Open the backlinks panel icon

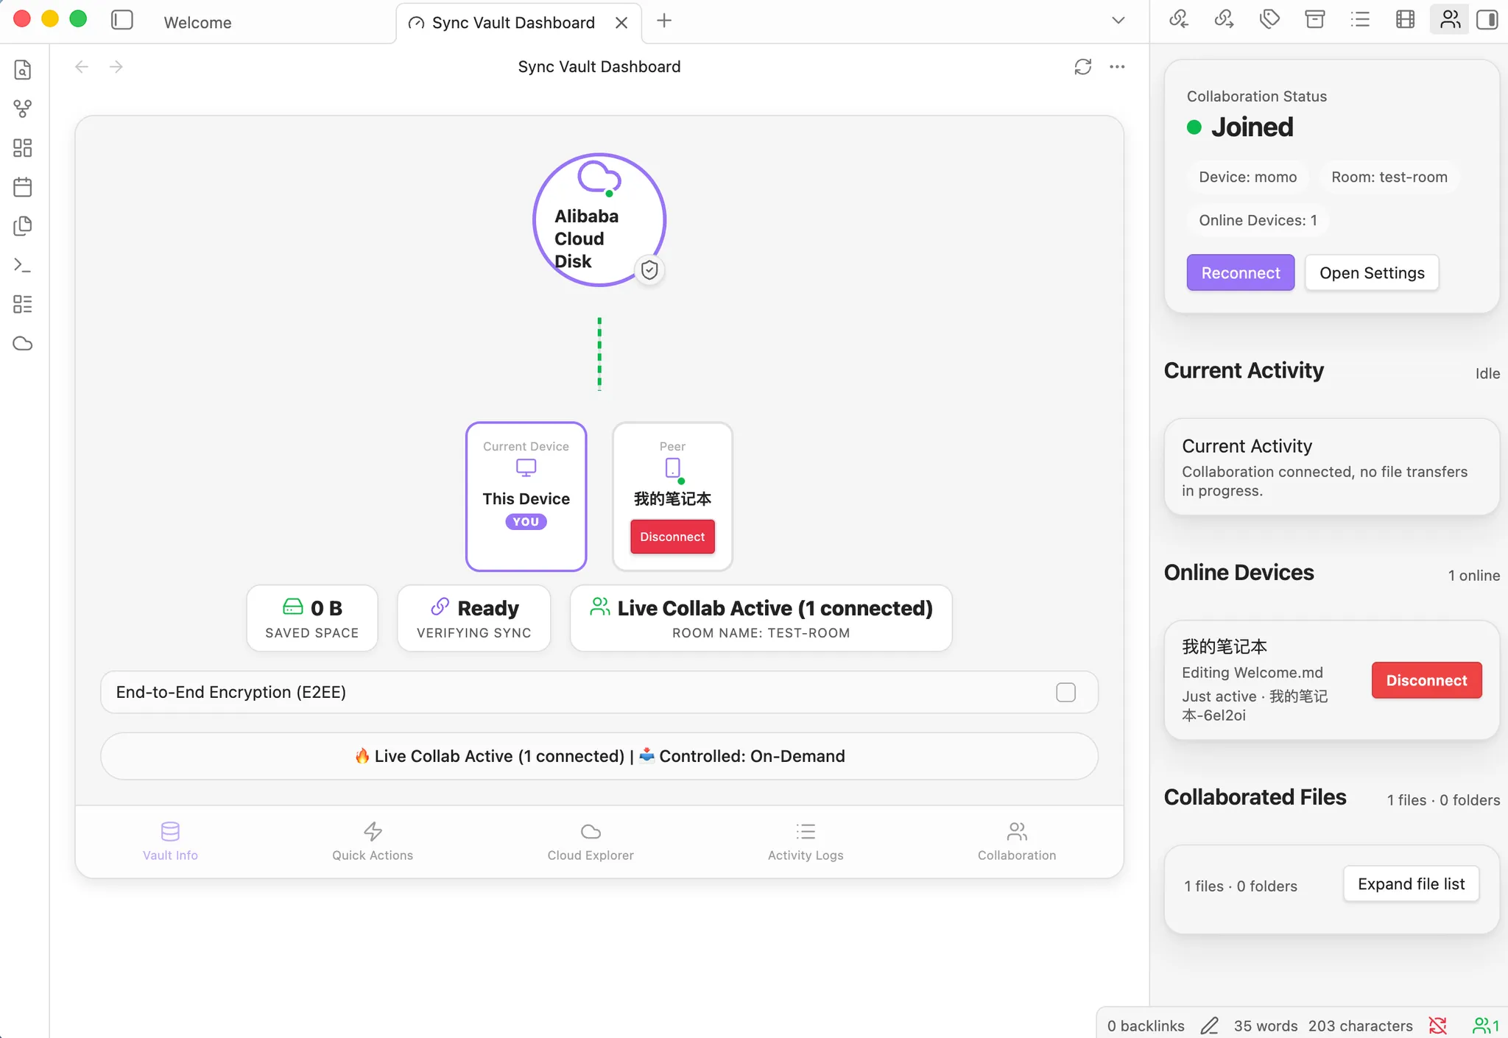coord(1179,20)
